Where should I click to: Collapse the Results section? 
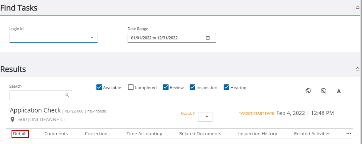point(357,69)
